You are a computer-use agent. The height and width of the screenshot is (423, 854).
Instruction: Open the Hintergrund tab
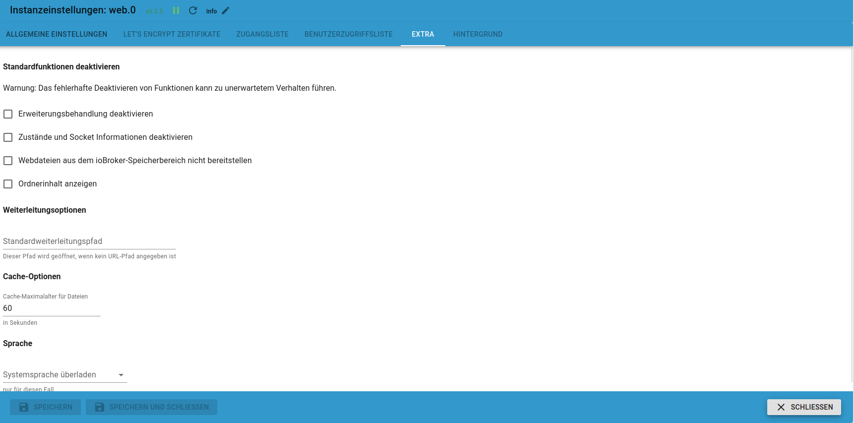point(478,34)
